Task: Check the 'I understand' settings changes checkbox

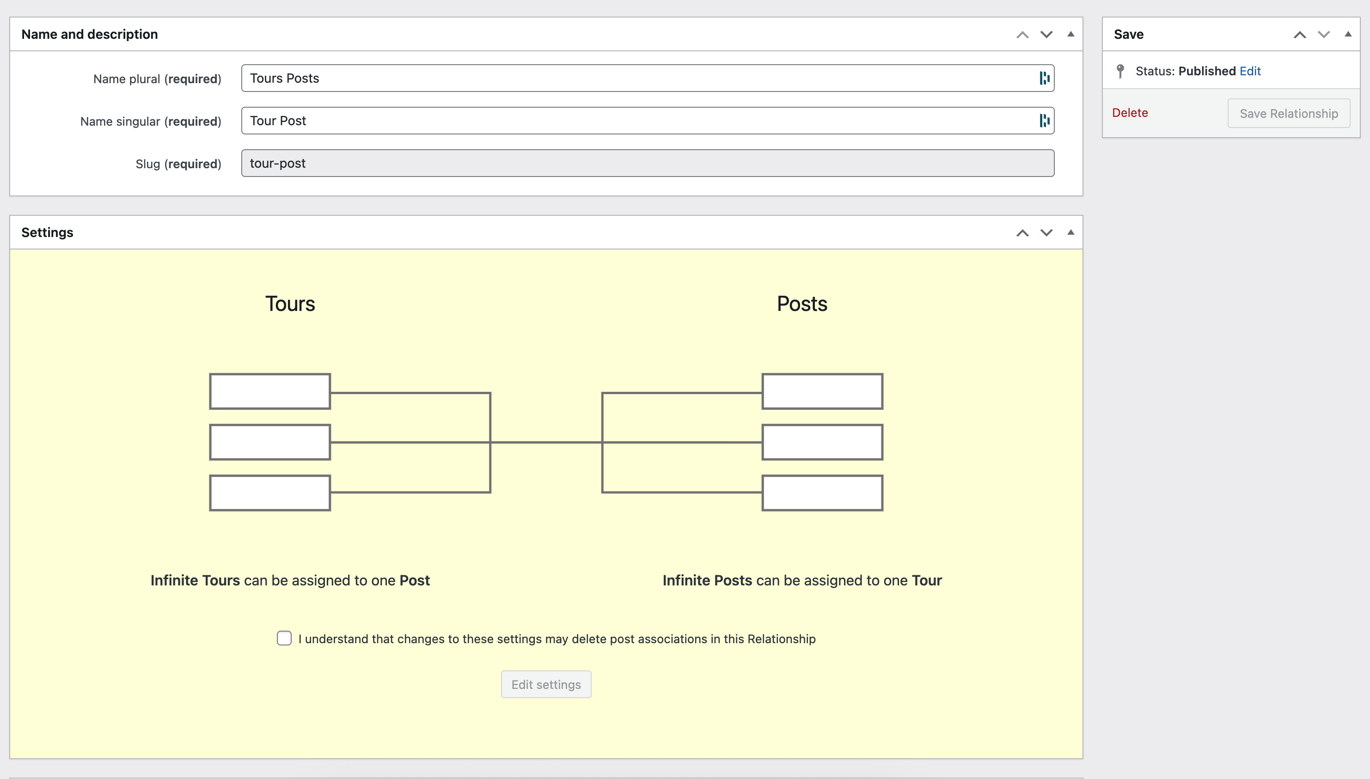Action: 284,638
